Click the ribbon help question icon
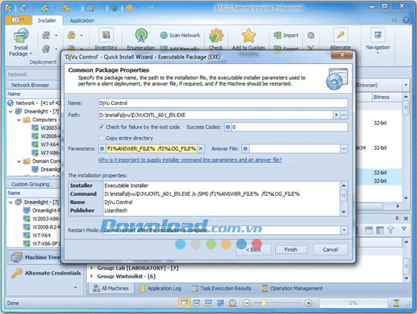Image resolution: width=417 pixels, height=314 pixels. (x=406, y=20)
